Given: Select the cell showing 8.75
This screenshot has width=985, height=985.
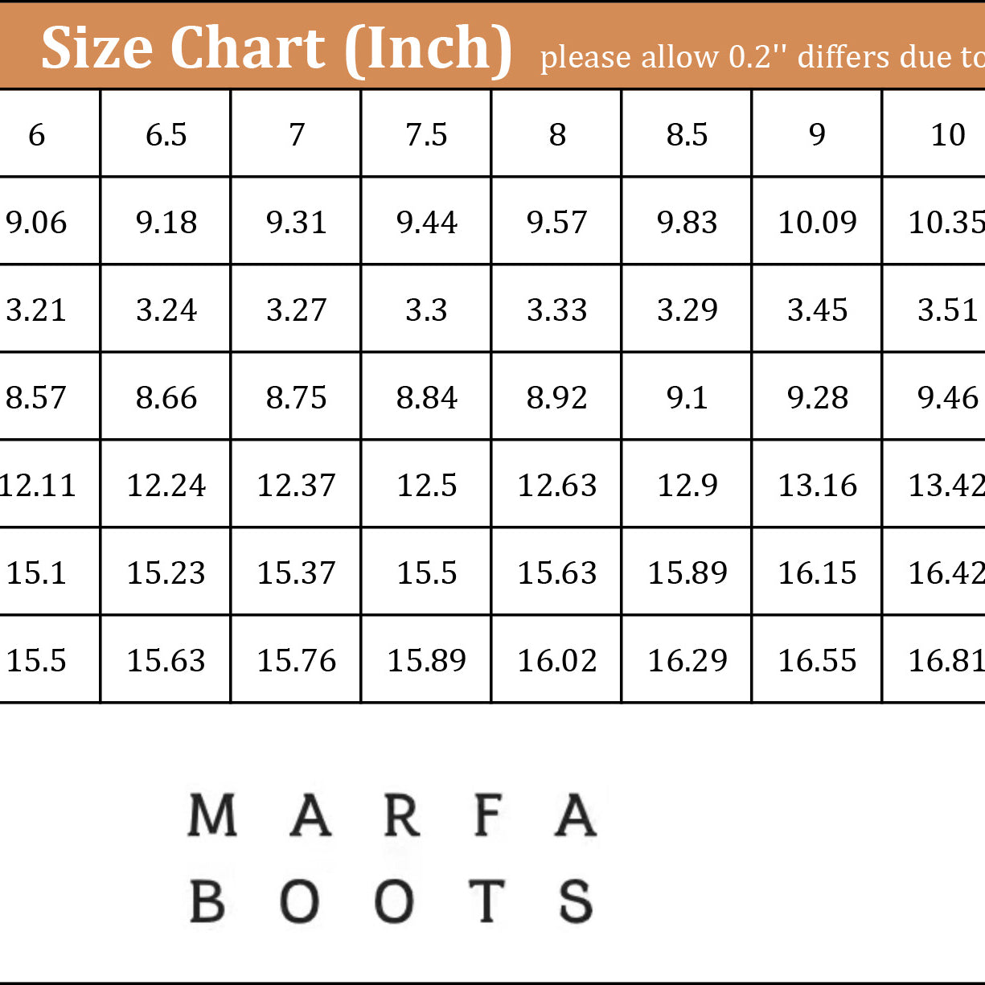Looking at the screenshot, I should tap(296, 397).
